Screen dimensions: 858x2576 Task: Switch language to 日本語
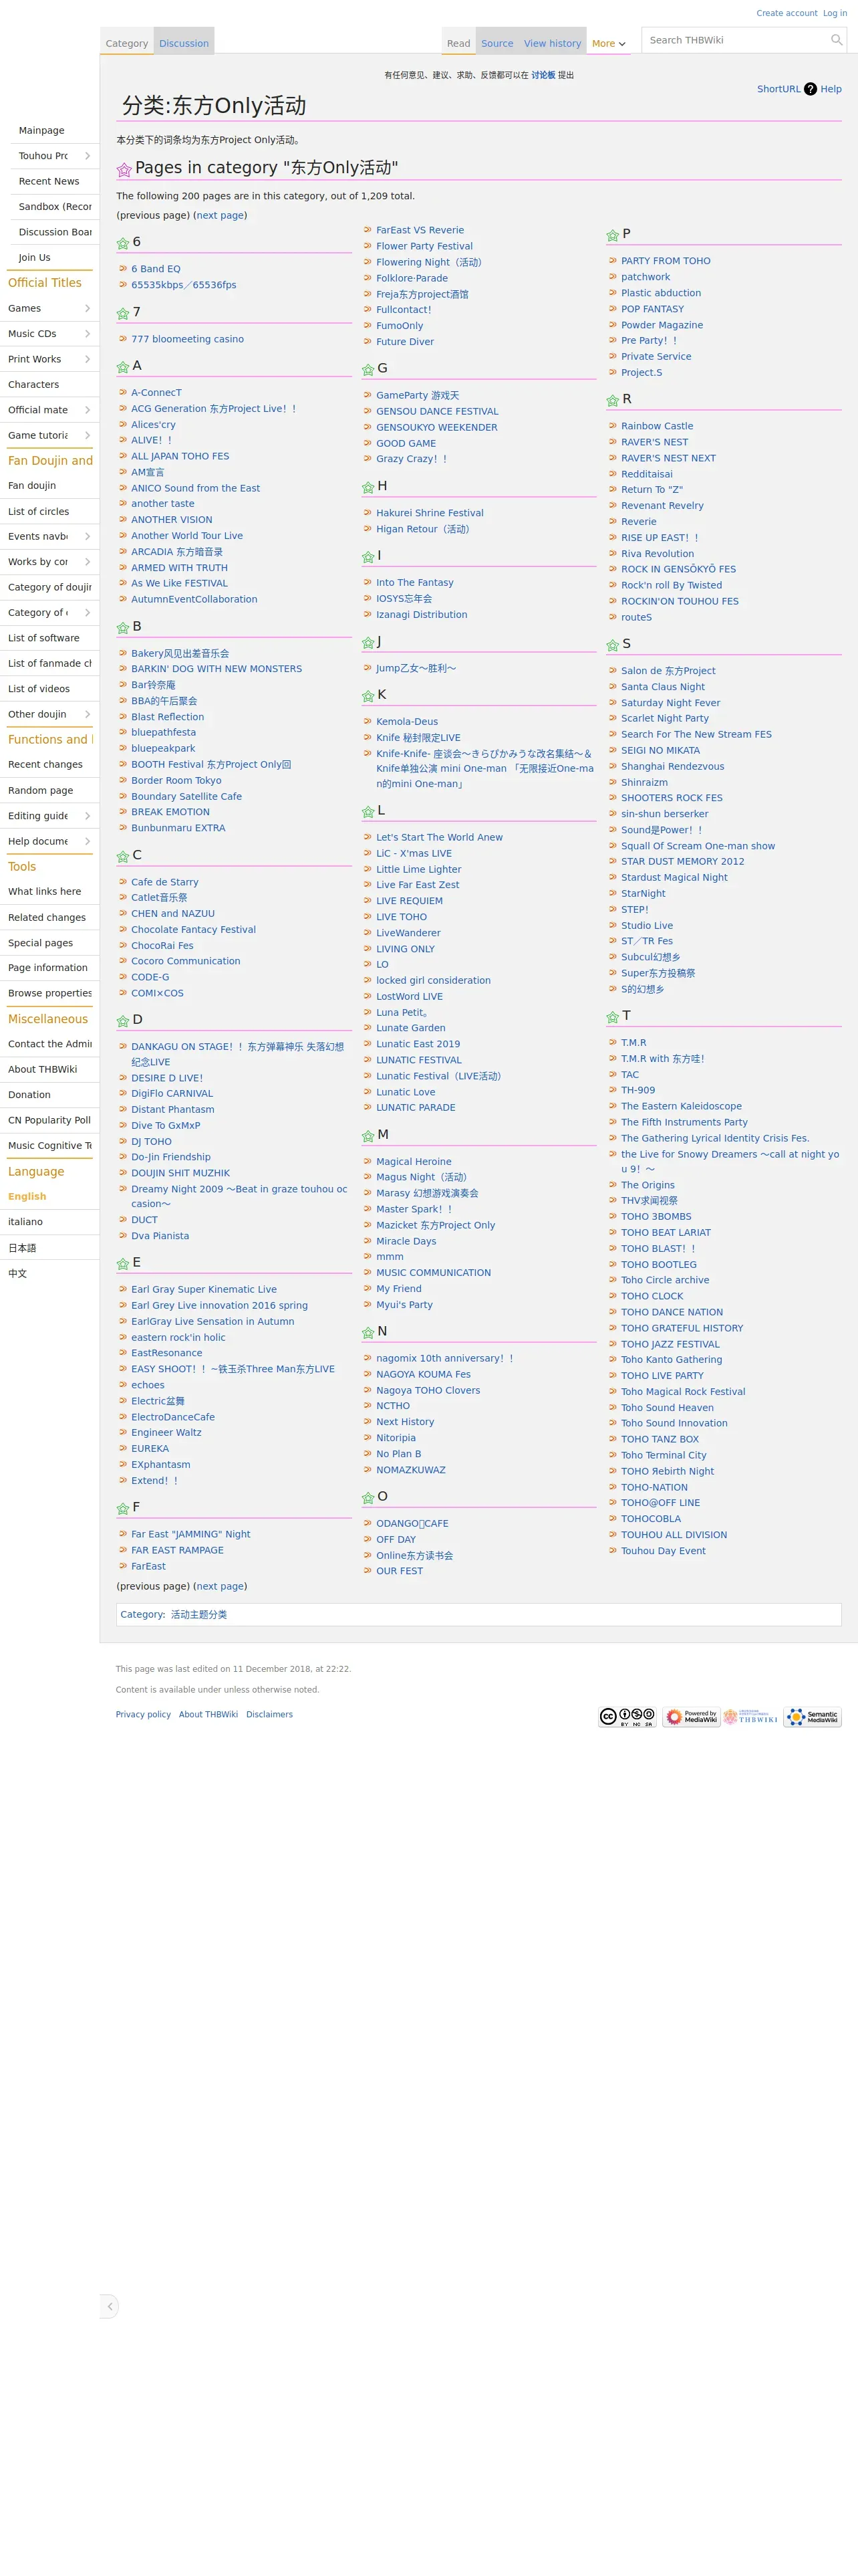coord(22,1248)
